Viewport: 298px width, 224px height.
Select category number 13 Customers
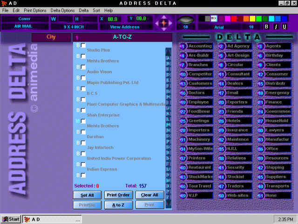coord(196,84)
